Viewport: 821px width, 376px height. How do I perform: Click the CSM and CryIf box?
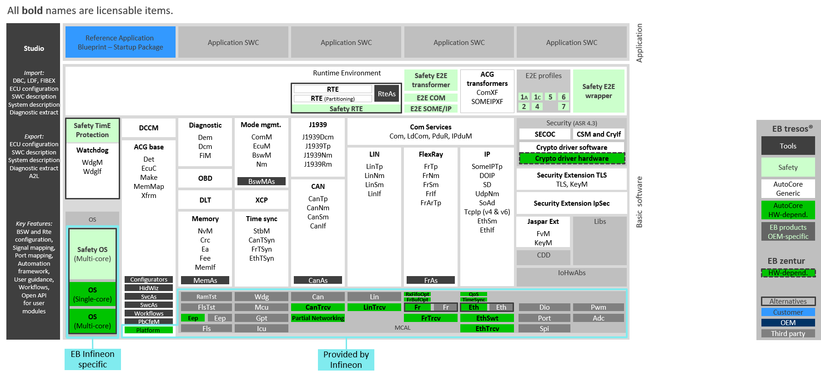599,134
